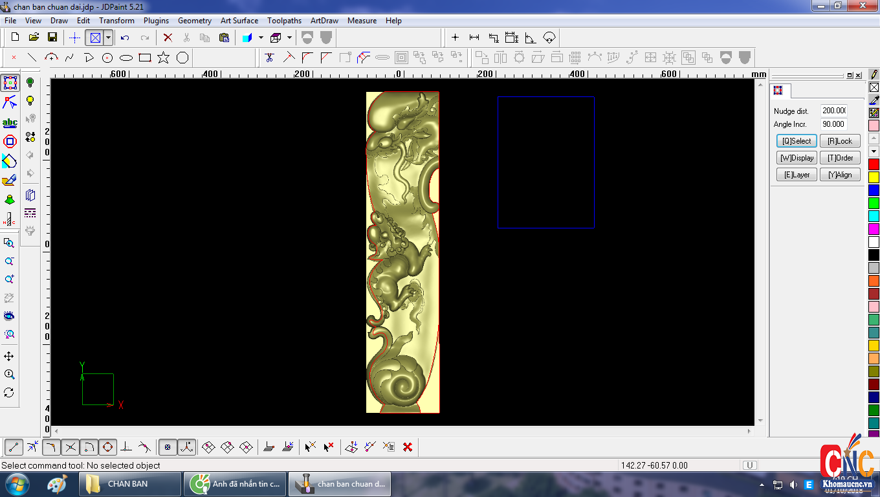880x497 pixels.
Task: Open the Toolpaths menu
Action: [x=284, y=21]
